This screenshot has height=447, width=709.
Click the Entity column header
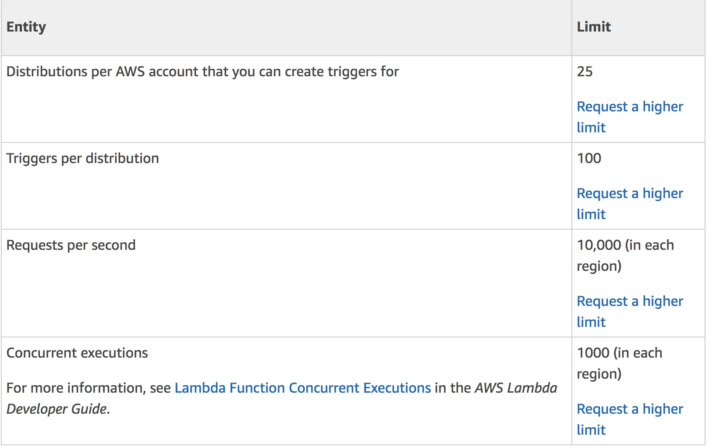(x=26, y=27)
